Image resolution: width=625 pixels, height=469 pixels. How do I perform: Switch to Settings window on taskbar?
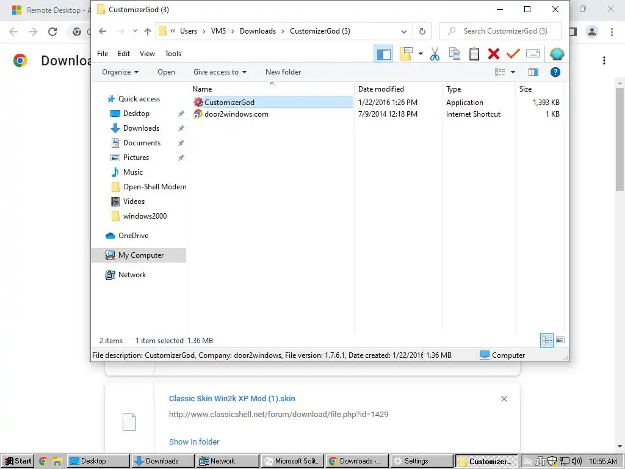point(422,461)
